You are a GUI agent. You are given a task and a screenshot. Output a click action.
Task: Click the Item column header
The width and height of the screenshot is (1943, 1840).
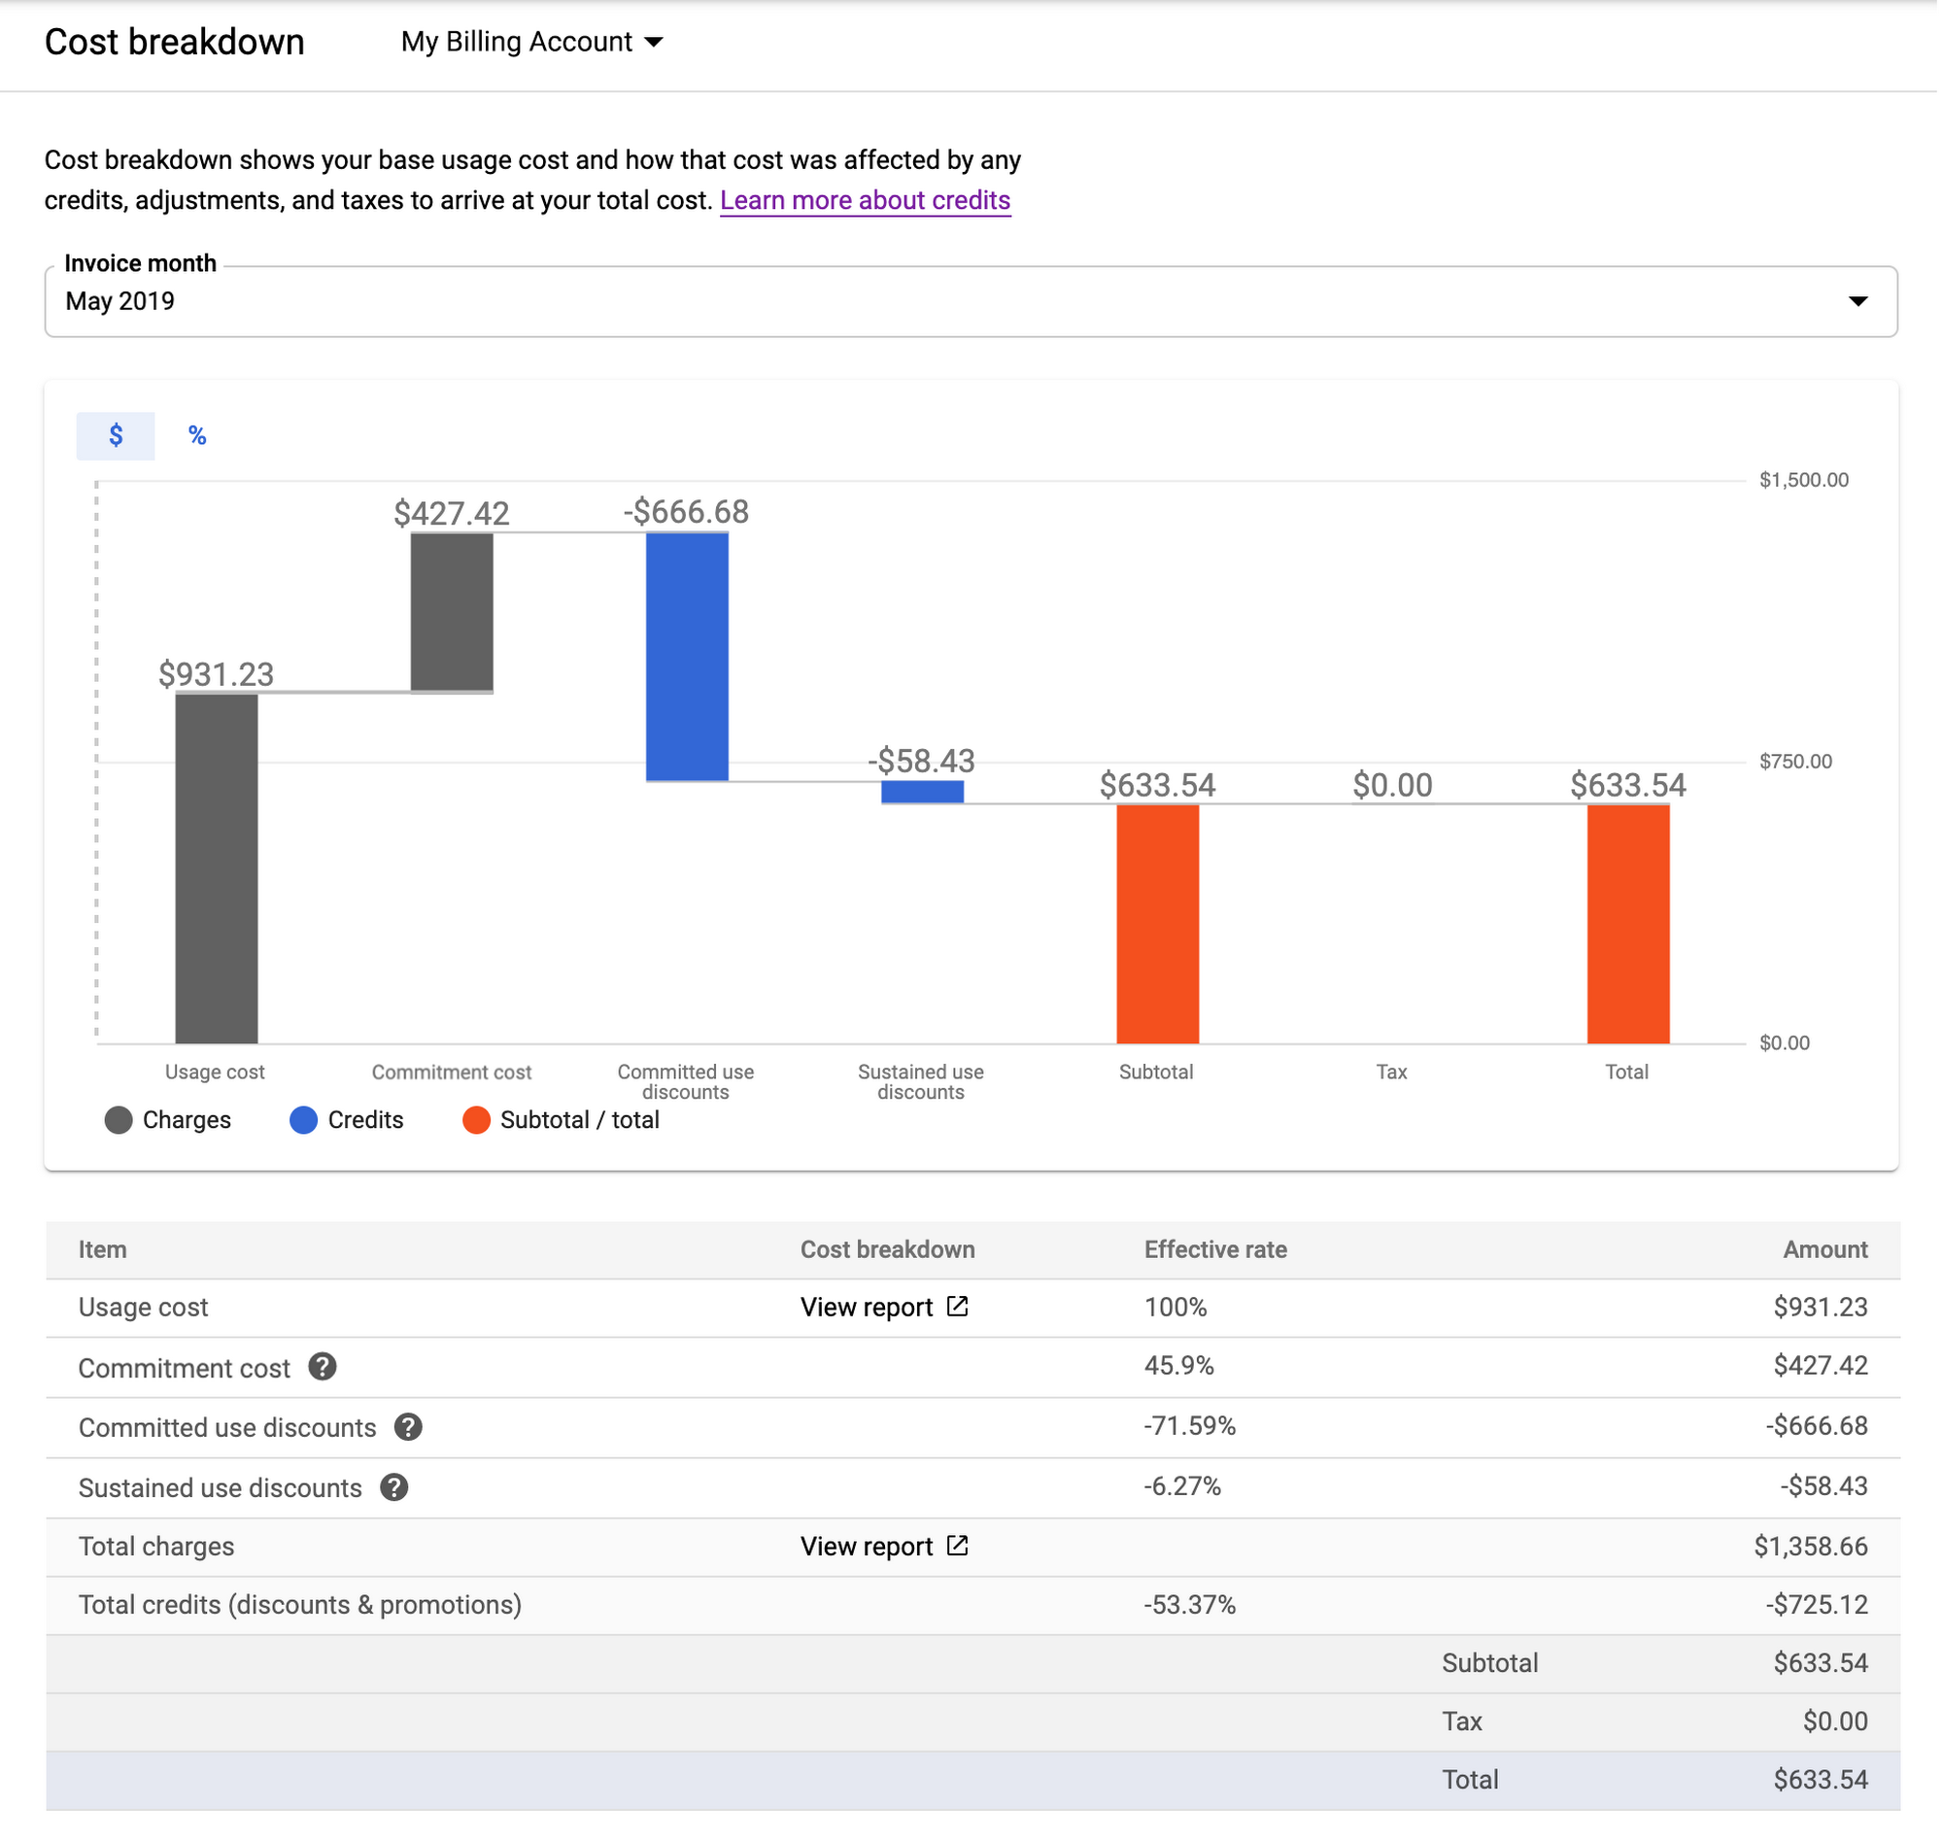click(x=103, y=1252)
